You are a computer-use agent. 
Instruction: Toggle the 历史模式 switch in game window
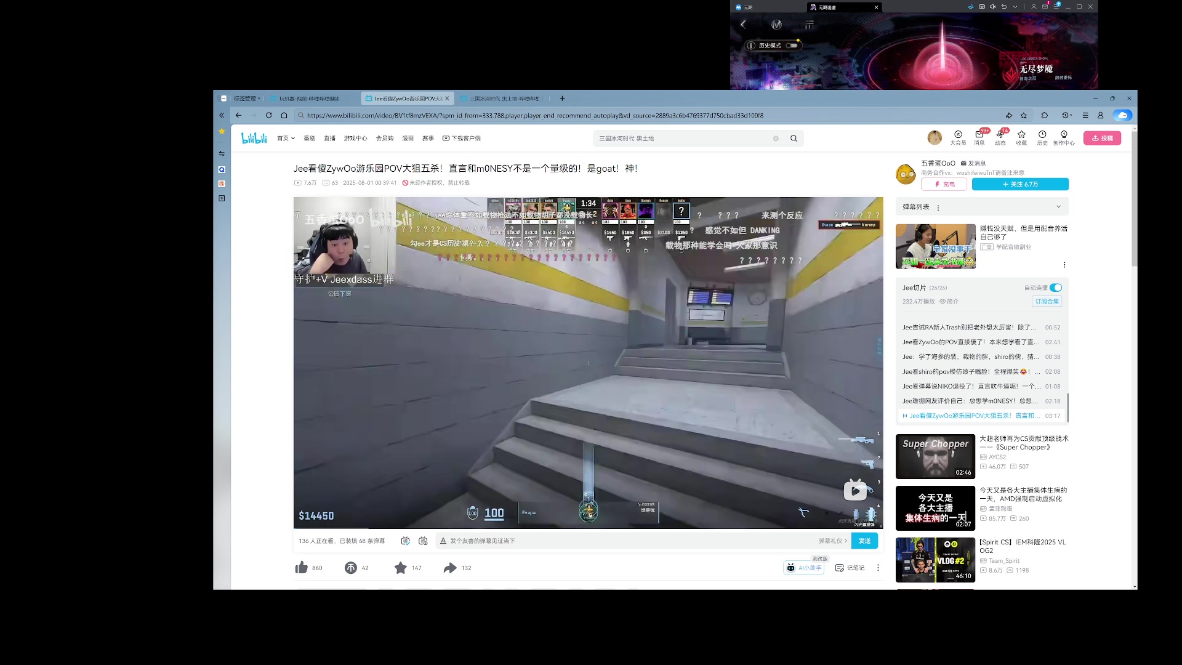coord(792,46)
